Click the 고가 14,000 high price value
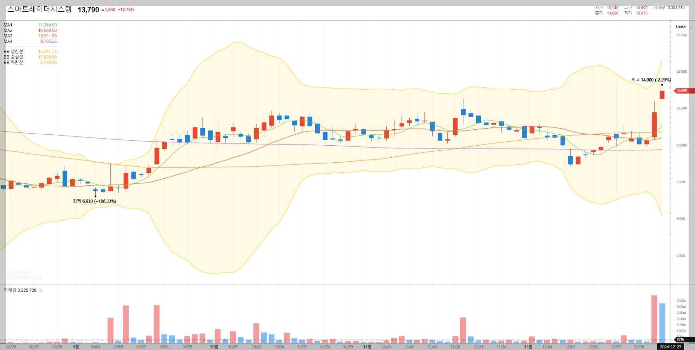Image resolution: width=695 pixels, height=350 pixels. click(642, 8)
